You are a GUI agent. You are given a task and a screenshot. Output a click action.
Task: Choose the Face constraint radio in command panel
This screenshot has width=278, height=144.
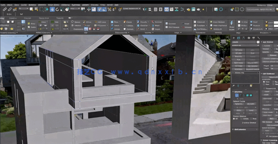click(x=264, y=85)
